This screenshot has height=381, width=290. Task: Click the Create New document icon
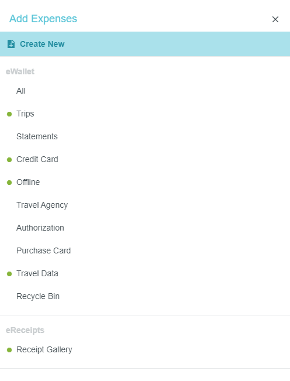(11, 44)
